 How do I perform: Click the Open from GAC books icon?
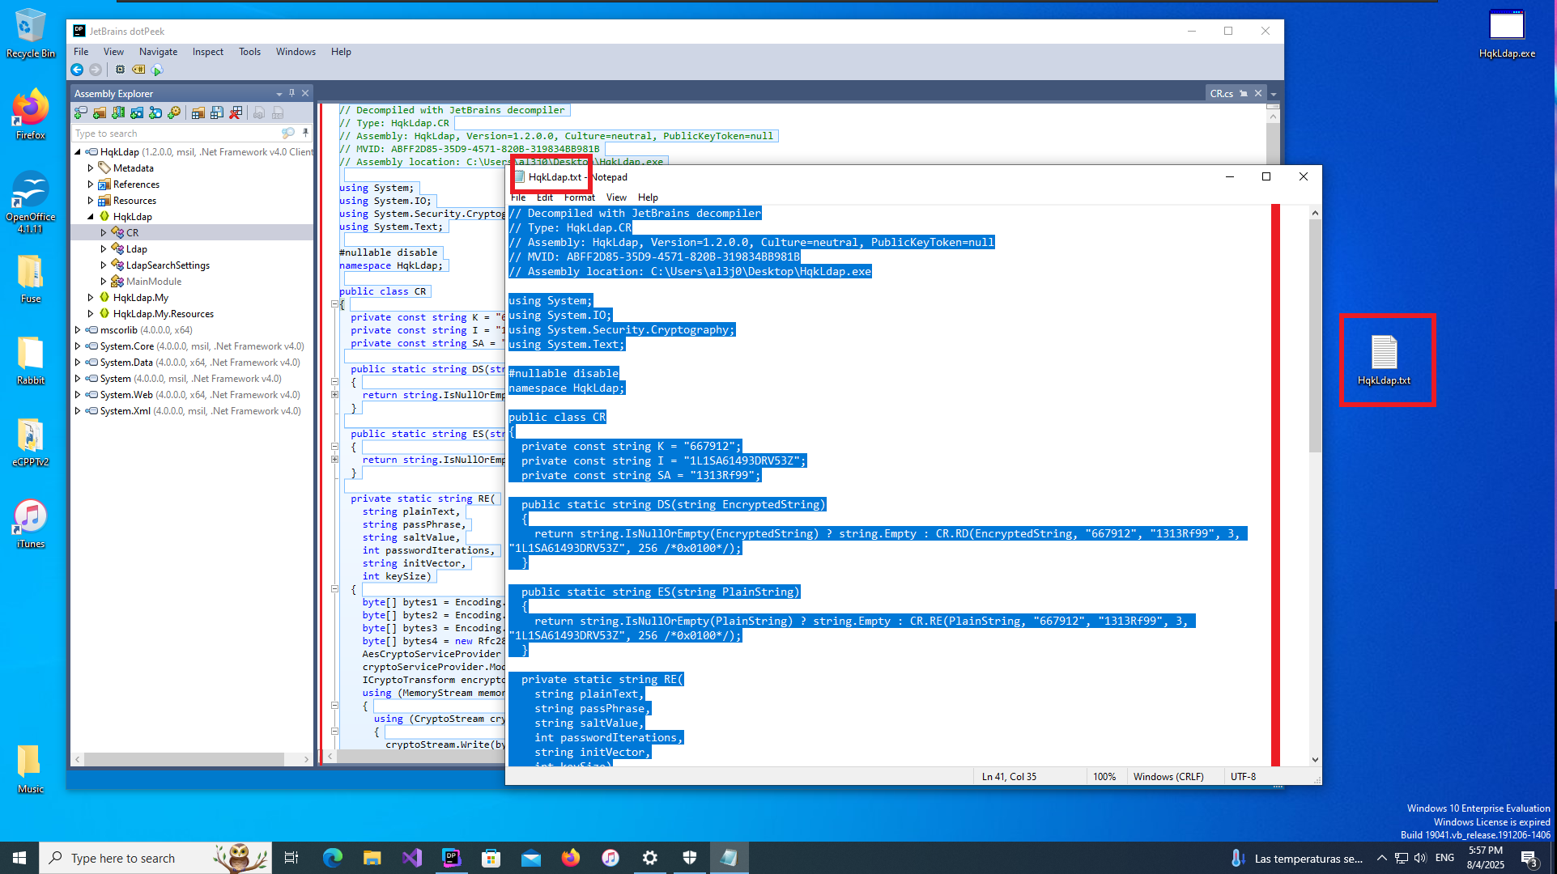118,113
